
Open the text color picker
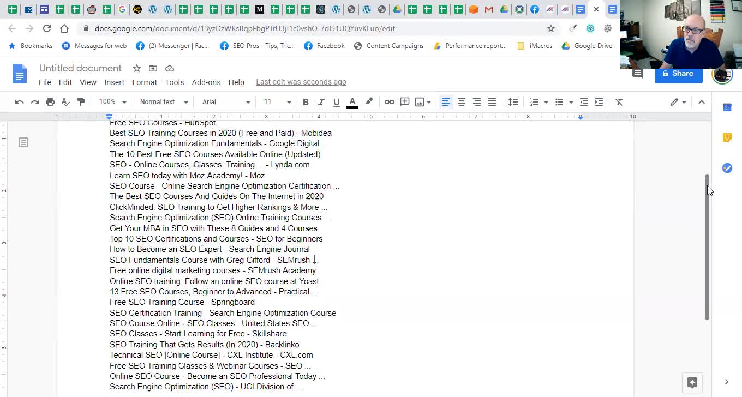[352, 102]
